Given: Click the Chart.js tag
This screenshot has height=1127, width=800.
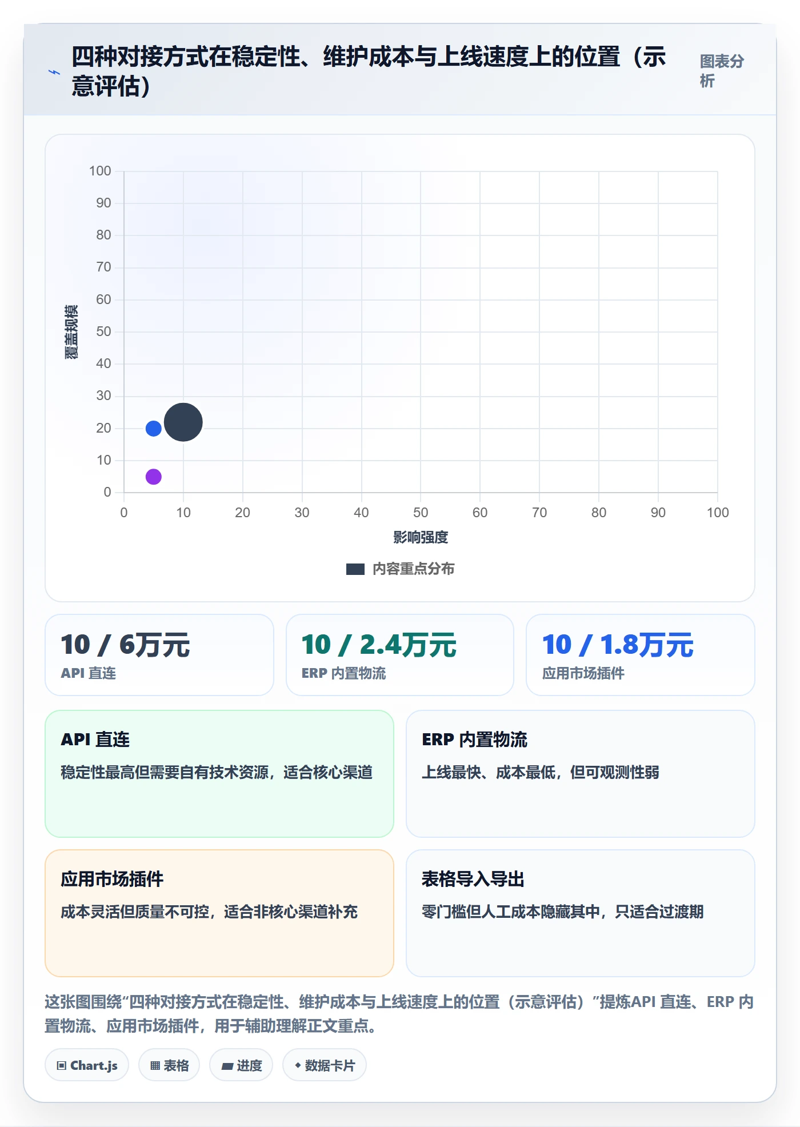Looking at the screenshot, I should click(87, 1065).
